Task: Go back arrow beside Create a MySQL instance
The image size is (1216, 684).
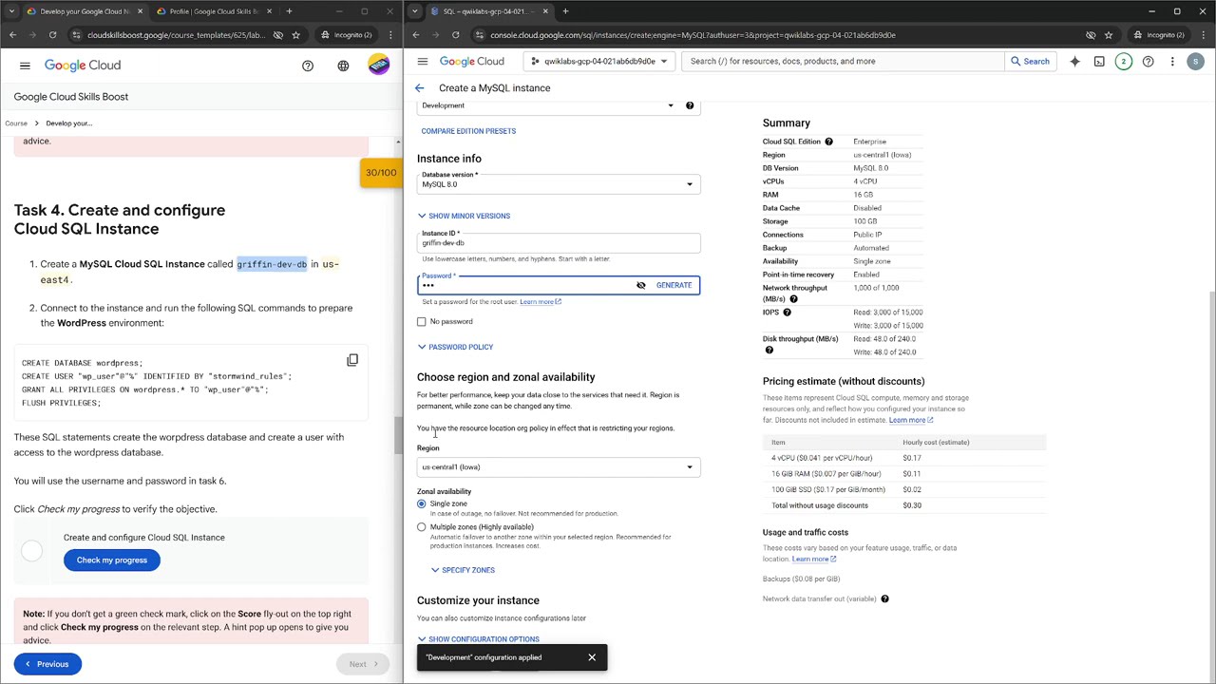Action: click(419, 87)
